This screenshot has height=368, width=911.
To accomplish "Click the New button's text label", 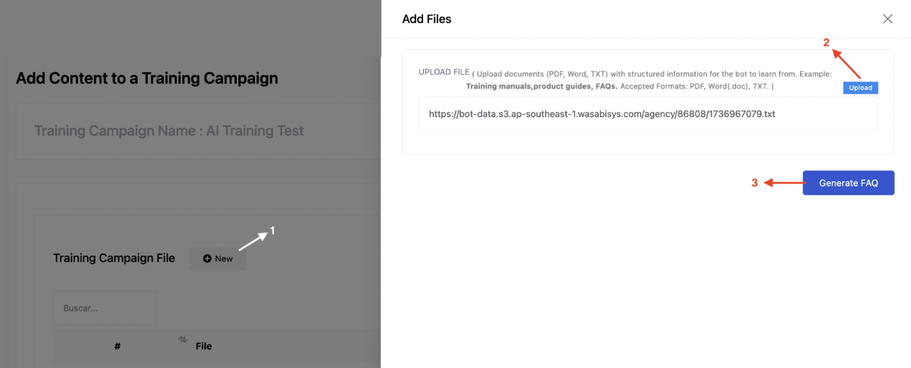I will [x=224, y=259].
